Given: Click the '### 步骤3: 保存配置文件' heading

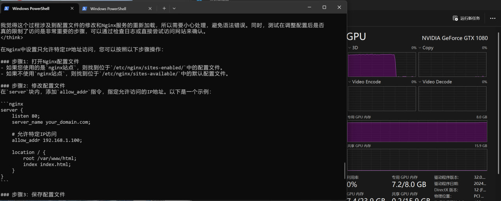Looking at the screenshot, I should tap(33, 195).
